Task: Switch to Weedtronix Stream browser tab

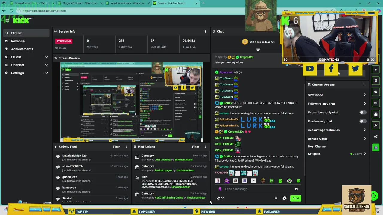Action: coord(128,3)
